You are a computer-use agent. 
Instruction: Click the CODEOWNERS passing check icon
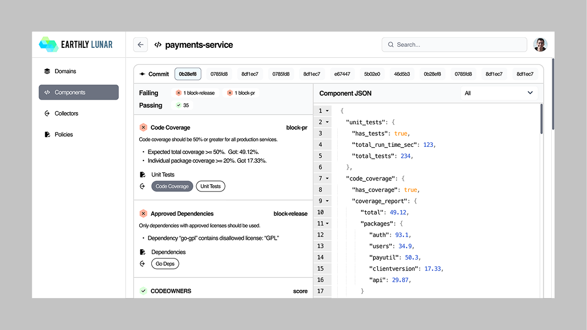point(143,291)
